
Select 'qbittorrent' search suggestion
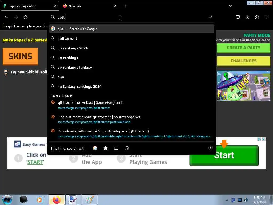[x=132, y=38]
